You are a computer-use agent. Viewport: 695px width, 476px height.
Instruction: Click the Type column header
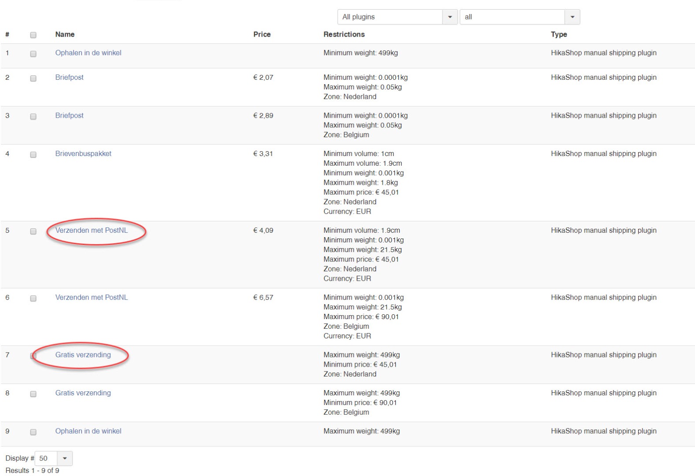click(559, 34)
